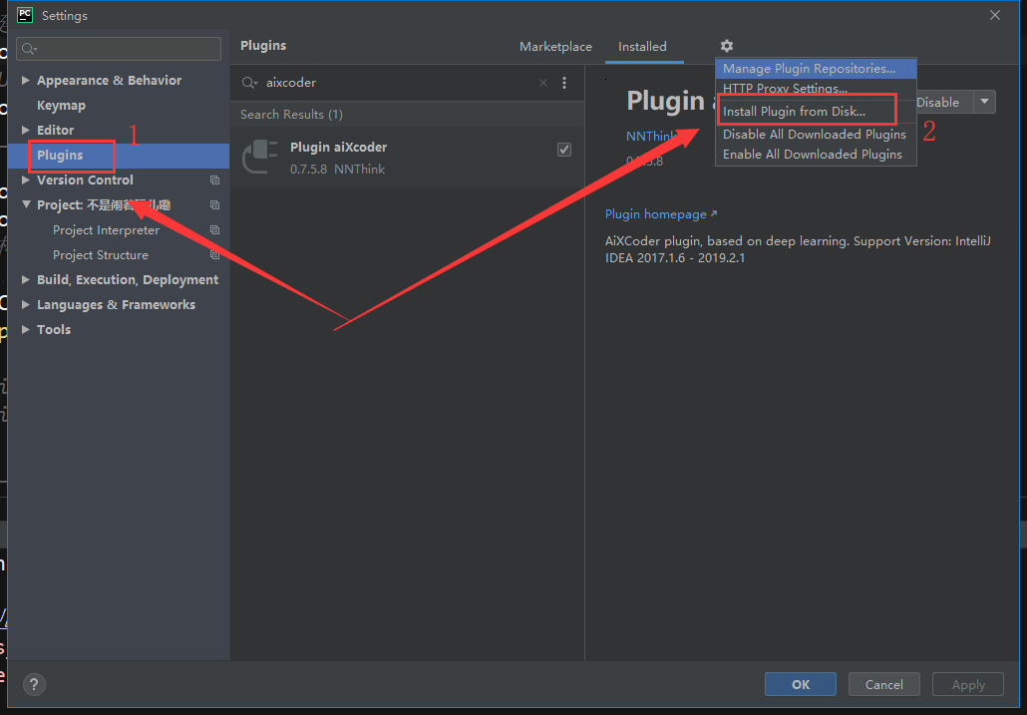Open the vertical dots options menu beside search
1027x715 pixels.
coord(564,83)
